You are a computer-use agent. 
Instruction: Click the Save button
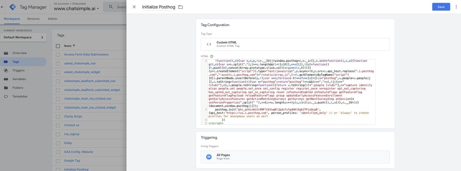pos(441,7)
